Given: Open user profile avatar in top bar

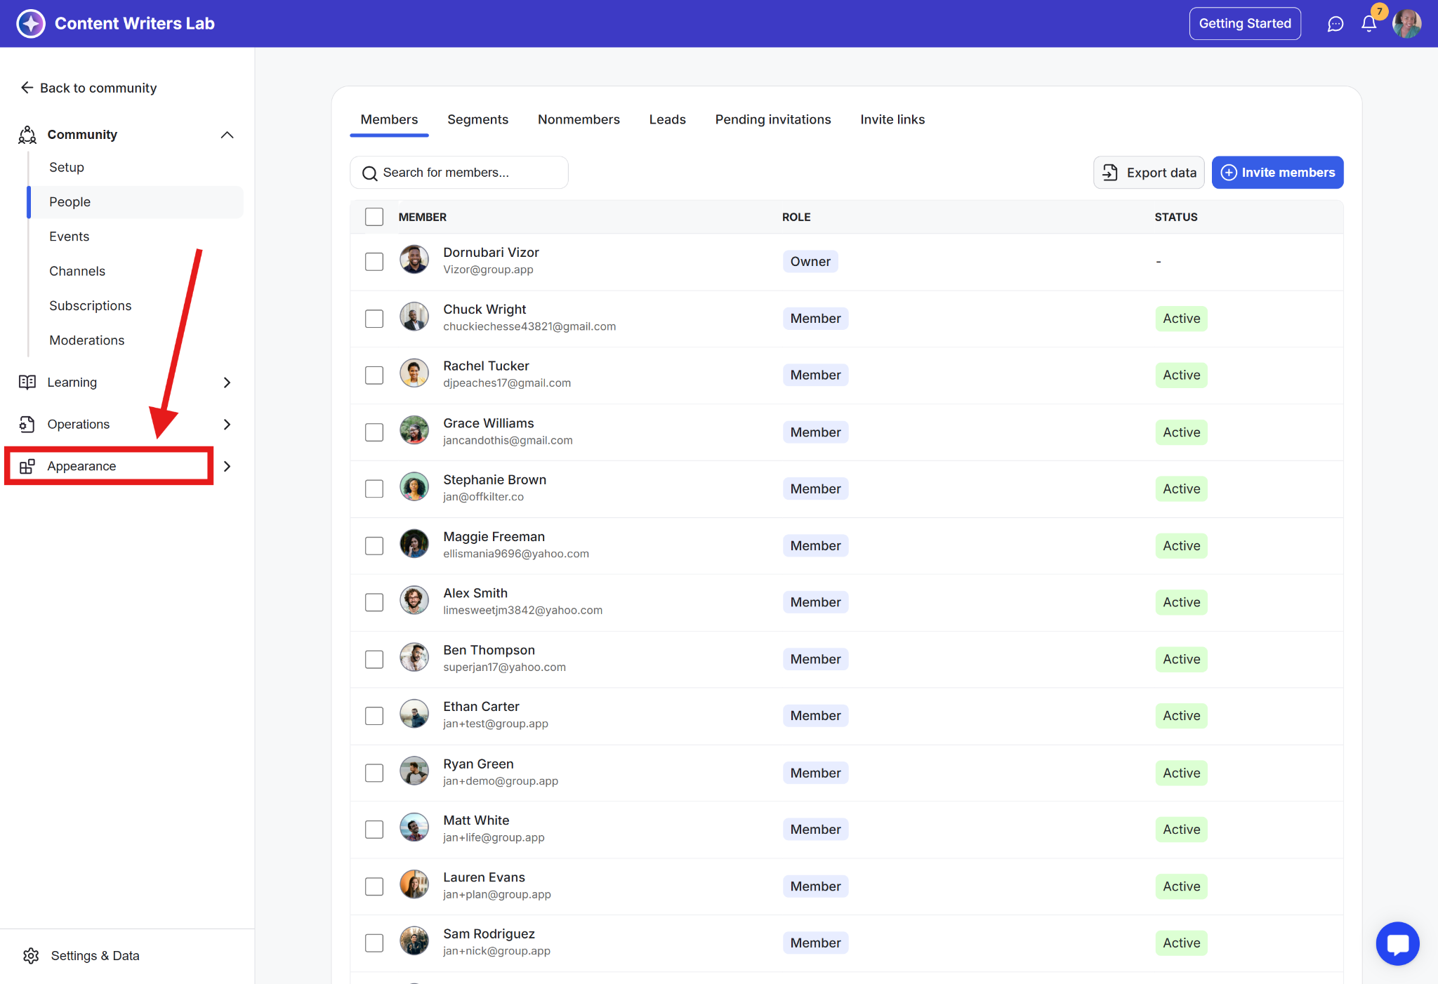Looking at the screenshot, I should coord(1406,24).
